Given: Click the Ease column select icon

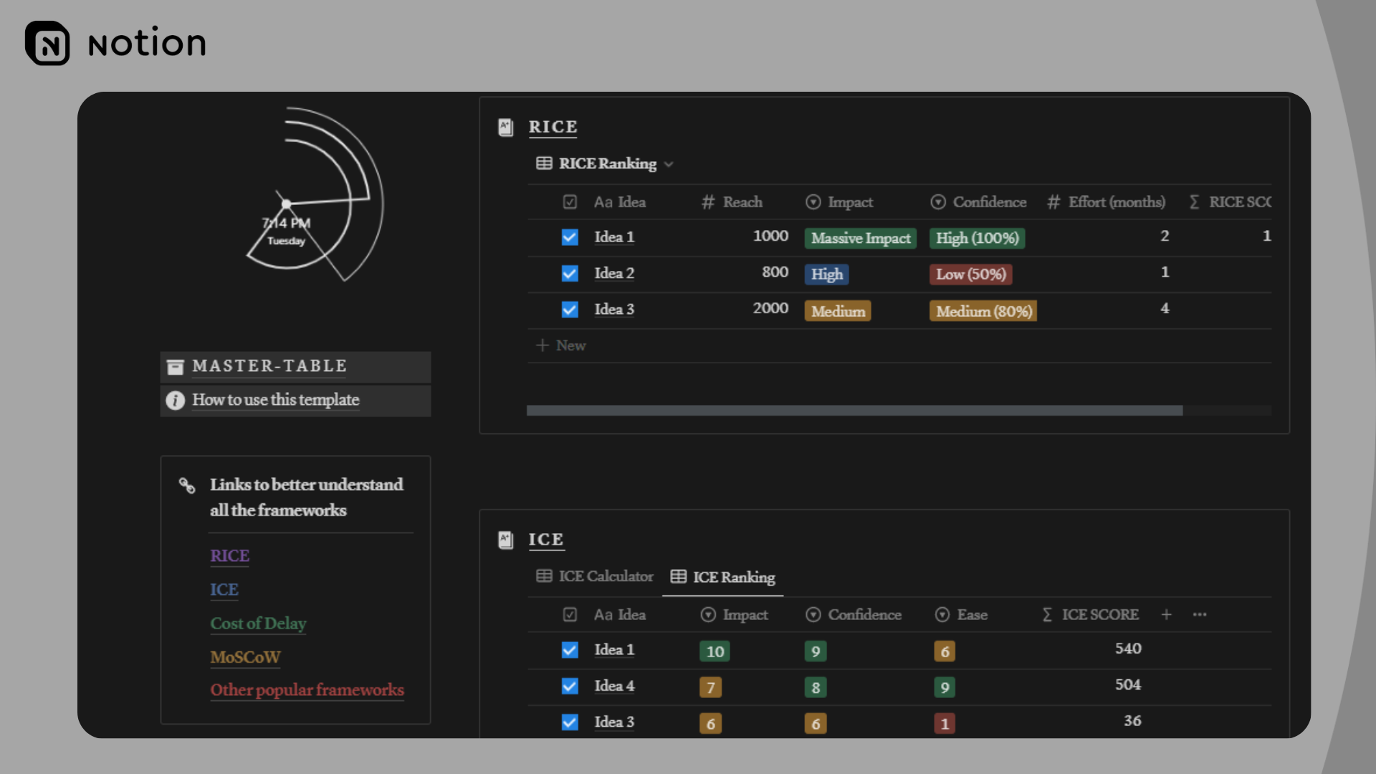Looking at the screenshot, I should tap(942, 615).
